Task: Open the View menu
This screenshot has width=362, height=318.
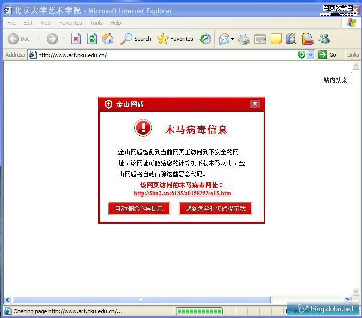Action: pyautogui.click(x=46, y=23)
